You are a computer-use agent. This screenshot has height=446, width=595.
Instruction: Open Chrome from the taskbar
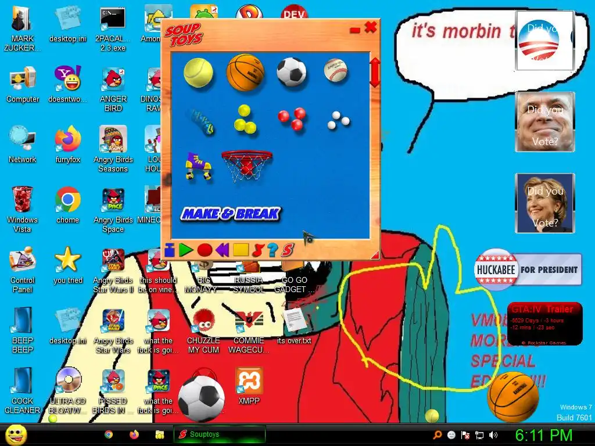pyautogui.click(x=109, y=434)
